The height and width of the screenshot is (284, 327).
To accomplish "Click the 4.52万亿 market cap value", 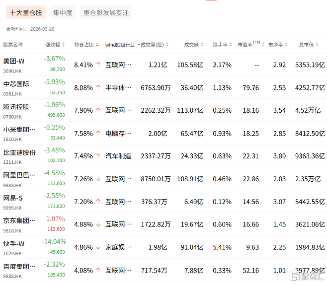I will coord(308,110).
